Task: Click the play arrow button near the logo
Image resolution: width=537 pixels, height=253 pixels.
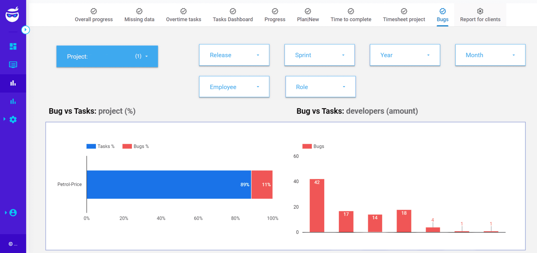Action: (25, 30)
